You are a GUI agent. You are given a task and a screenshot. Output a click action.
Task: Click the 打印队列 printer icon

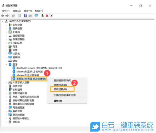pos(10,43)
